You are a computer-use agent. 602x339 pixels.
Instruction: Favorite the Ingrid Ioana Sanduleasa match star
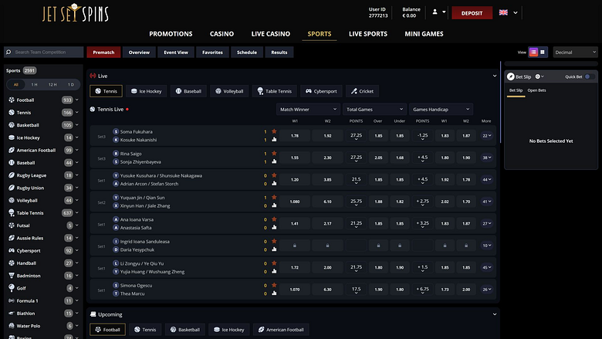click(x=274, y=241)
